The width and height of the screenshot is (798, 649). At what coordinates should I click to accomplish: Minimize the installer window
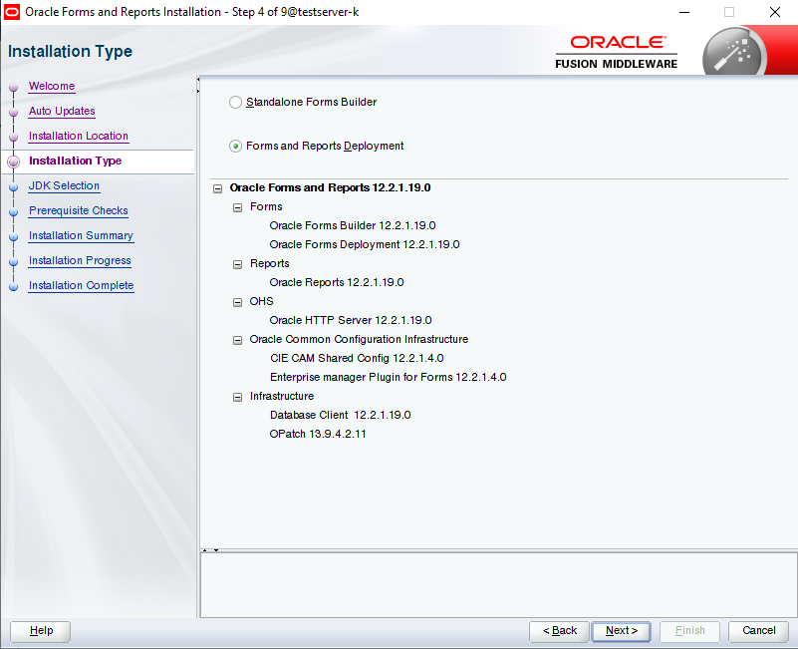pyautogui.click(x=684, y=12)
